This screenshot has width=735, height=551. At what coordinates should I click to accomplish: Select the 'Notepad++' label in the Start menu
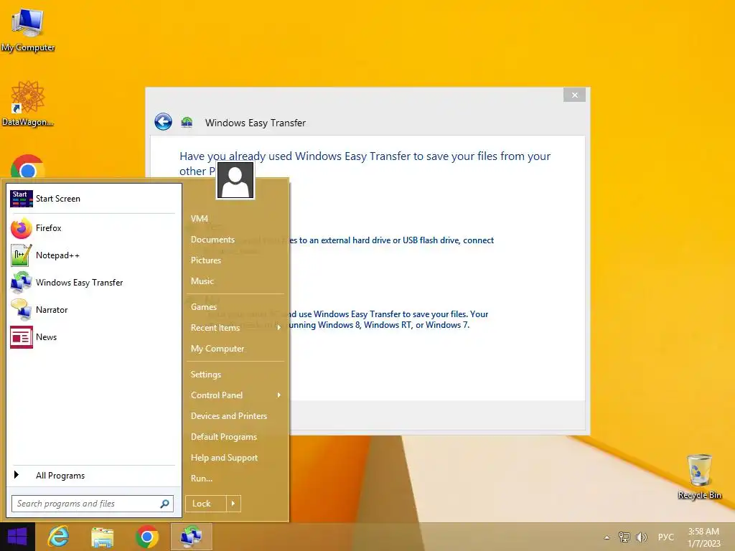coord(57,255)
